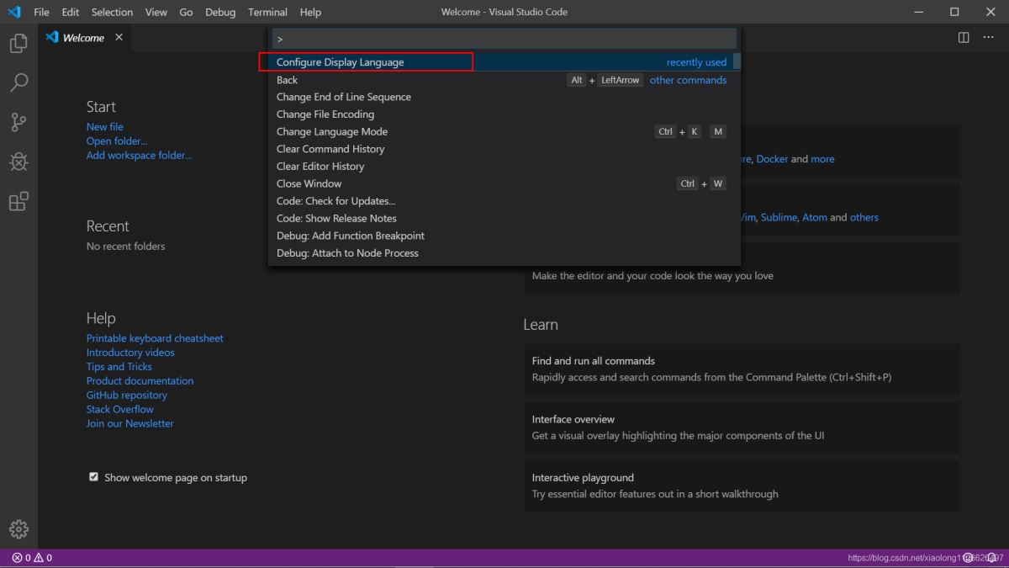Open the Search view
The image size is (1009, 568).
pos(18,82)
